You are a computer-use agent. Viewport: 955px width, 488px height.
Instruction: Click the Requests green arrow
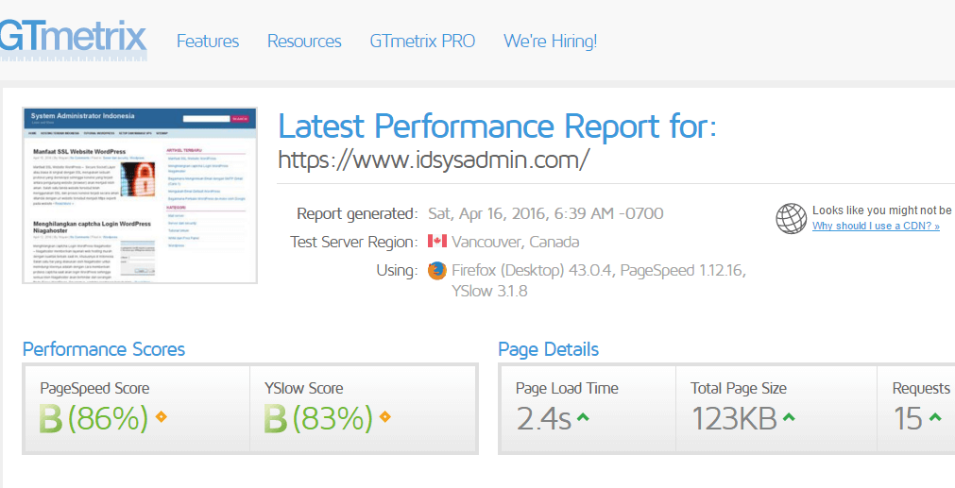935,417
